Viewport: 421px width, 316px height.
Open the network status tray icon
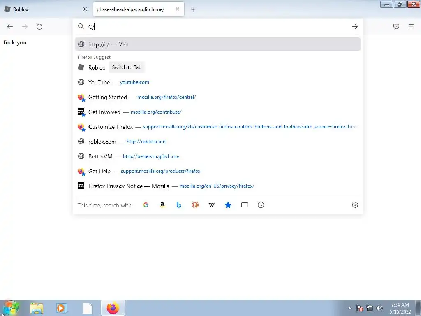pos(370,309)
